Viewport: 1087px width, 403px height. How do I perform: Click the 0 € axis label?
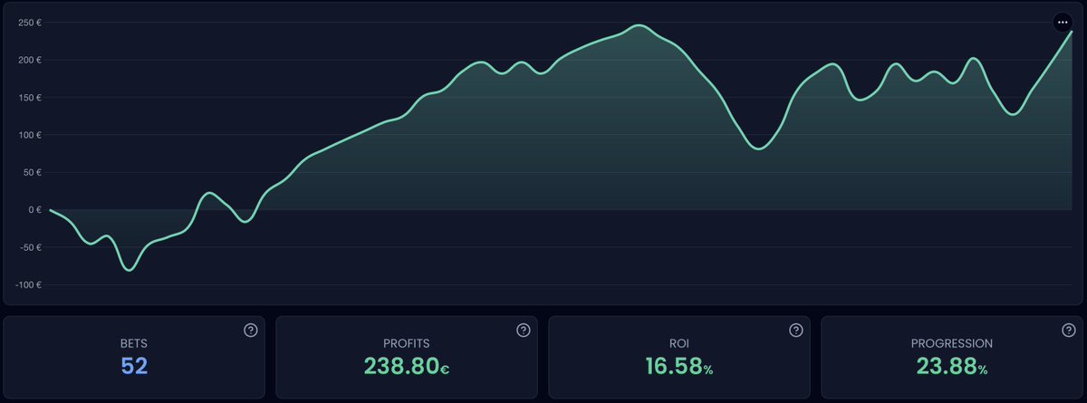[x=35, y=210]
